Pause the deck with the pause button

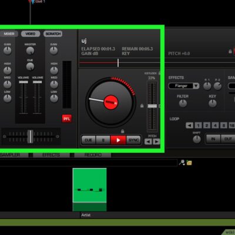click(103, 140)
